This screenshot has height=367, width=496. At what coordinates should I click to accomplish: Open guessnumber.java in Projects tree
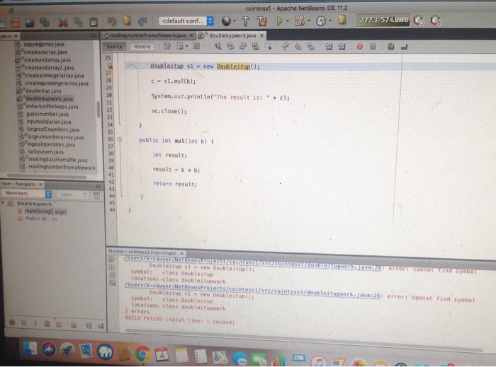(x=47, y=114)
